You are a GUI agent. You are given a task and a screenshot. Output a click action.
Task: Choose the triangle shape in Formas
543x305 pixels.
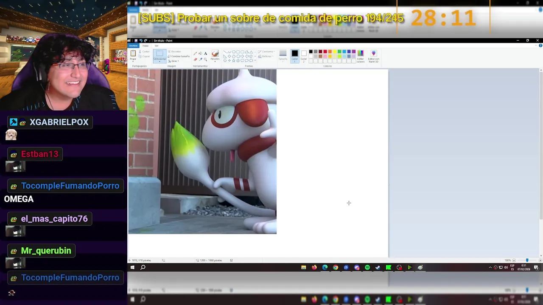[x=251, y=52]
